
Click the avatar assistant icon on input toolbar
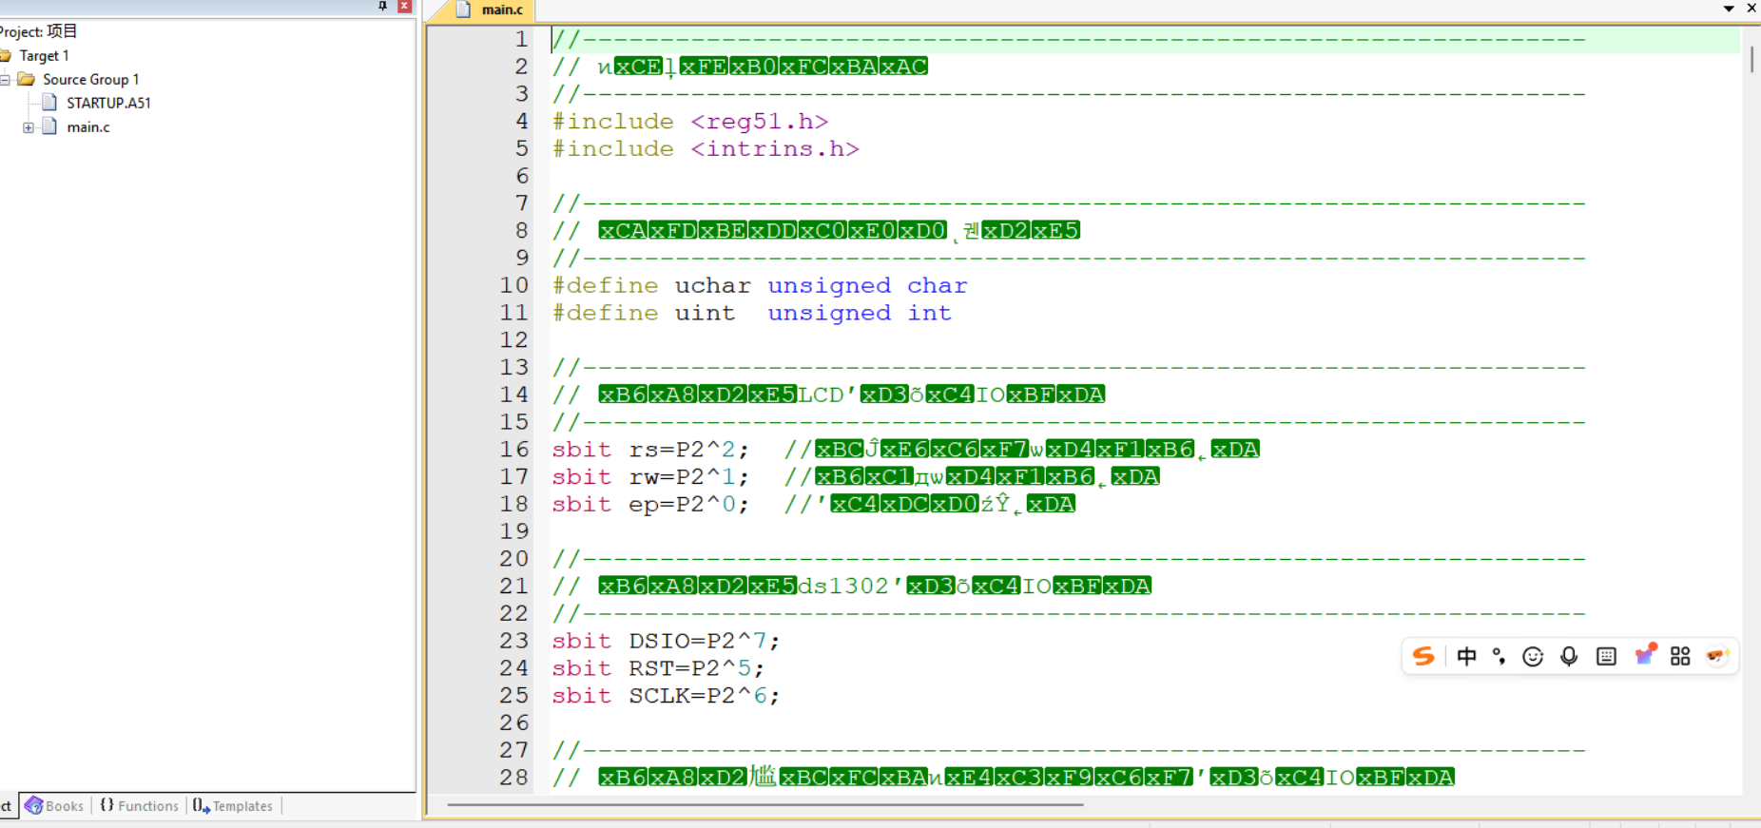click(1717, 656)
